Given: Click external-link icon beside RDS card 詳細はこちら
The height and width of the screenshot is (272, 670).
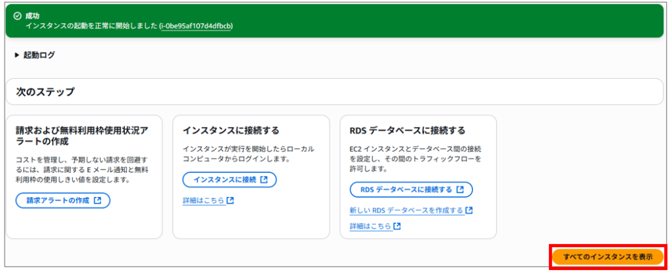Looking at the screenshot, I should coord(397,226).
